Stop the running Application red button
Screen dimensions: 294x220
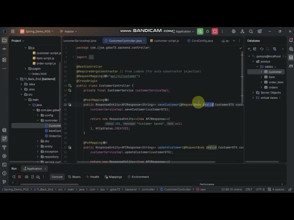click(215, 32)
